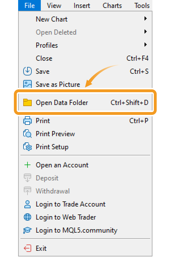Open the Charts menu
Screen dimensions: 170x257
coord(112,5)
